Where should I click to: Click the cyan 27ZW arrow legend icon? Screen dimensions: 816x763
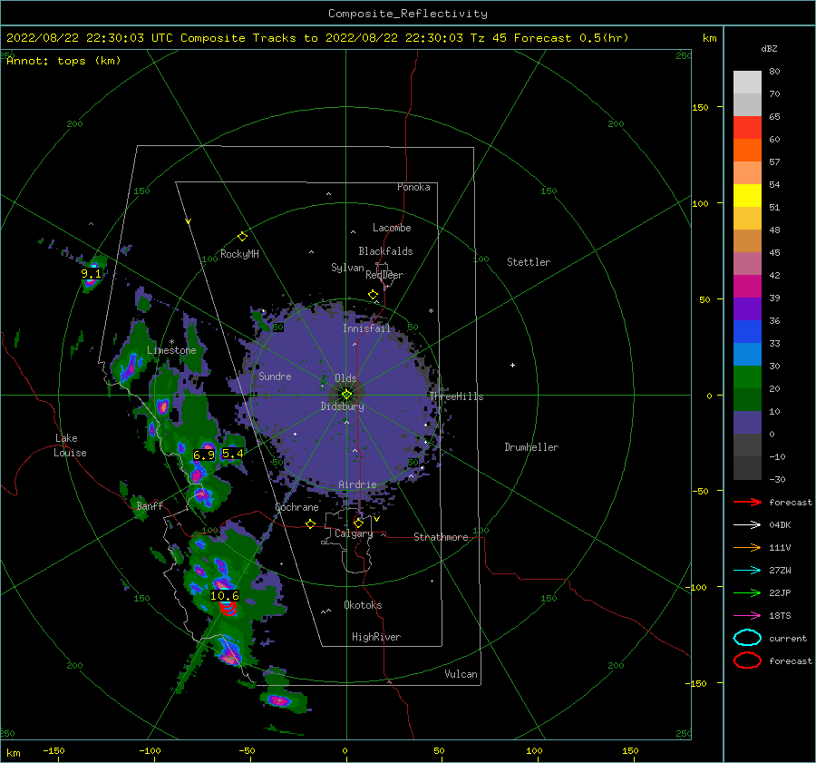pyautogui.click(x=747, y=571)
